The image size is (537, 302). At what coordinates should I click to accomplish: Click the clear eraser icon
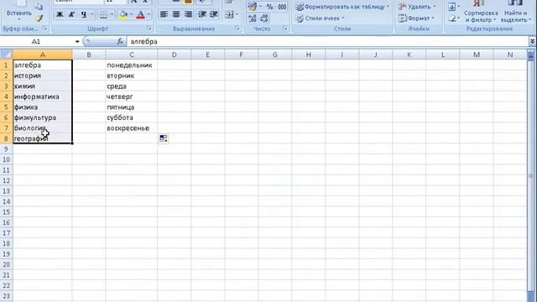[x=451, y=18]
